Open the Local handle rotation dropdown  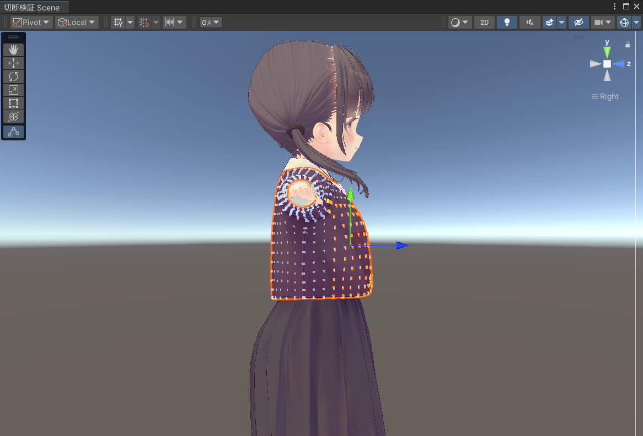77,23
